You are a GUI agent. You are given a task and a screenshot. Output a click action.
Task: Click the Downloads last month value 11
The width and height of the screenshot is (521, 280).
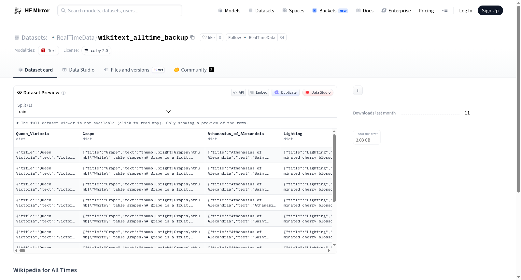[467, 113]
